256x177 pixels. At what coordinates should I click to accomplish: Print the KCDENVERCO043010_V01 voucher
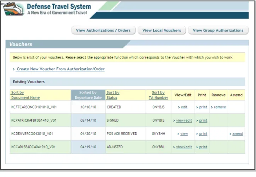click(x=203, y=134)
